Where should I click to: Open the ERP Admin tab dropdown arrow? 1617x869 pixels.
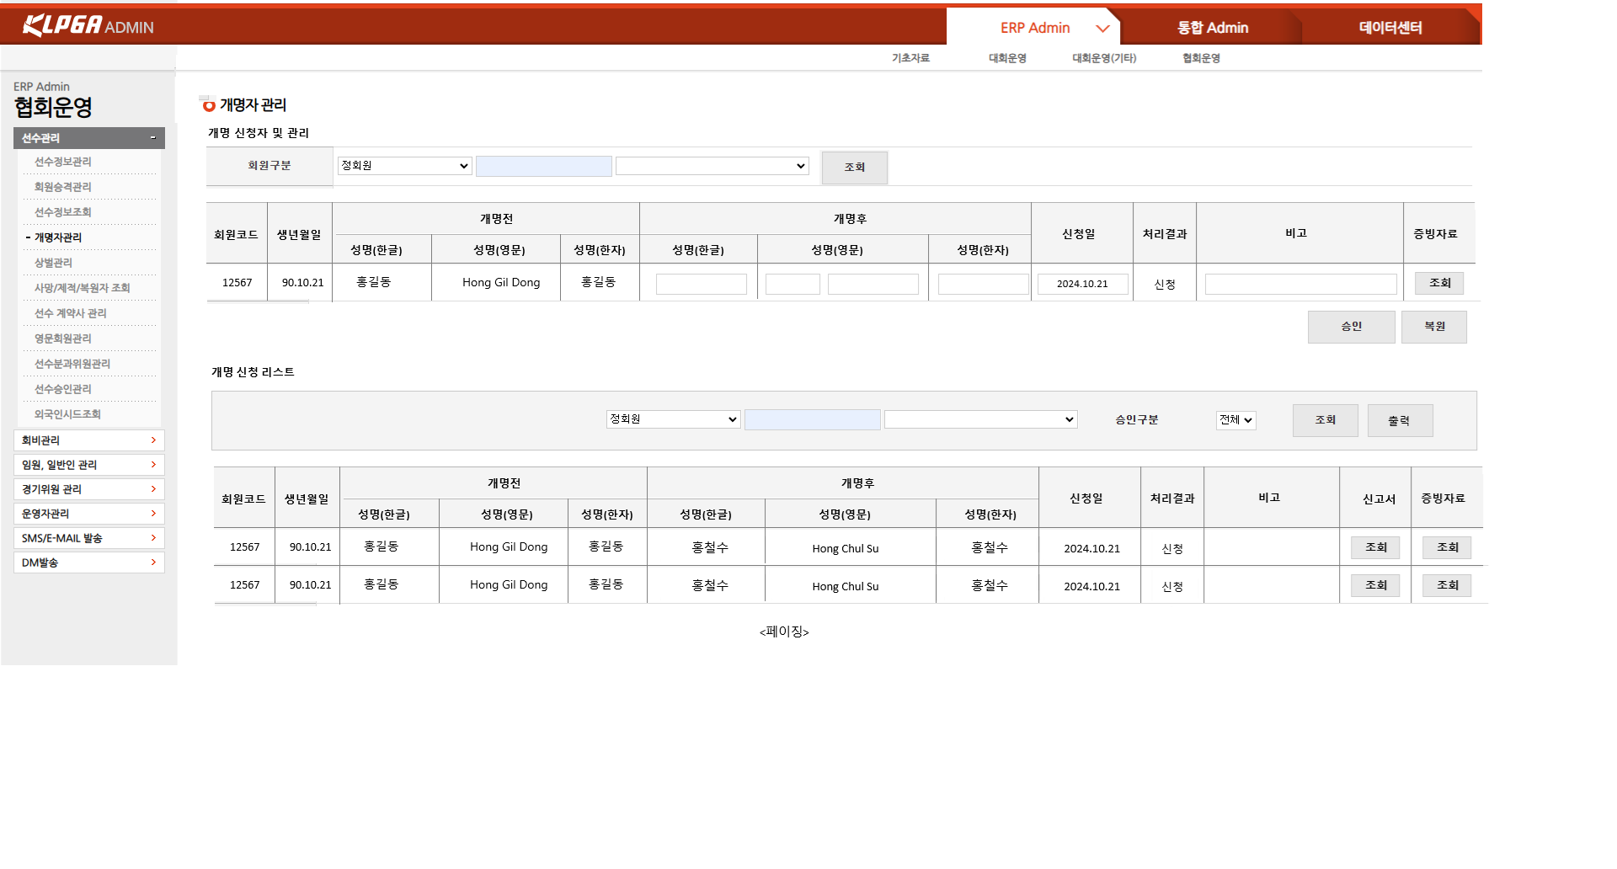coord(1102,29)
